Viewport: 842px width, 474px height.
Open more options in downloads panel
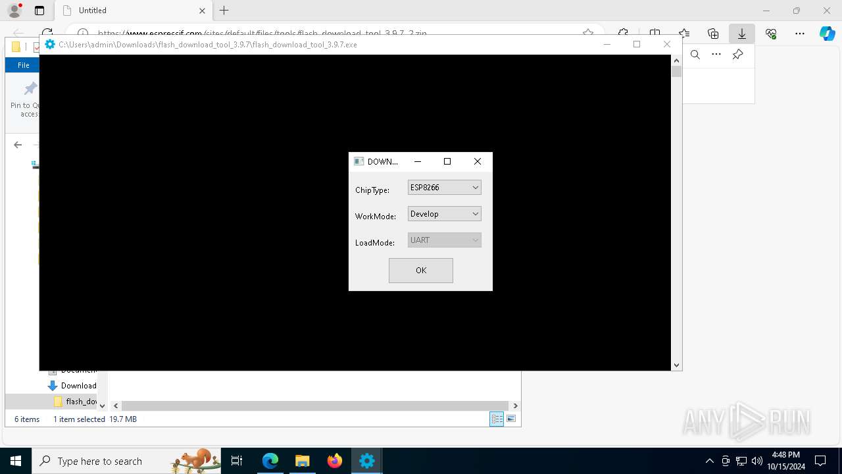point(716,55)
